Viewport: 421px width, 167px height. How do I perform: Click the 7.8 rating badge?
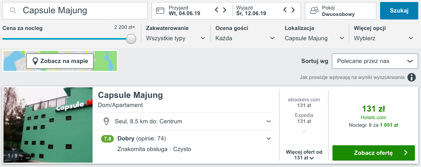tap(107, 139)
